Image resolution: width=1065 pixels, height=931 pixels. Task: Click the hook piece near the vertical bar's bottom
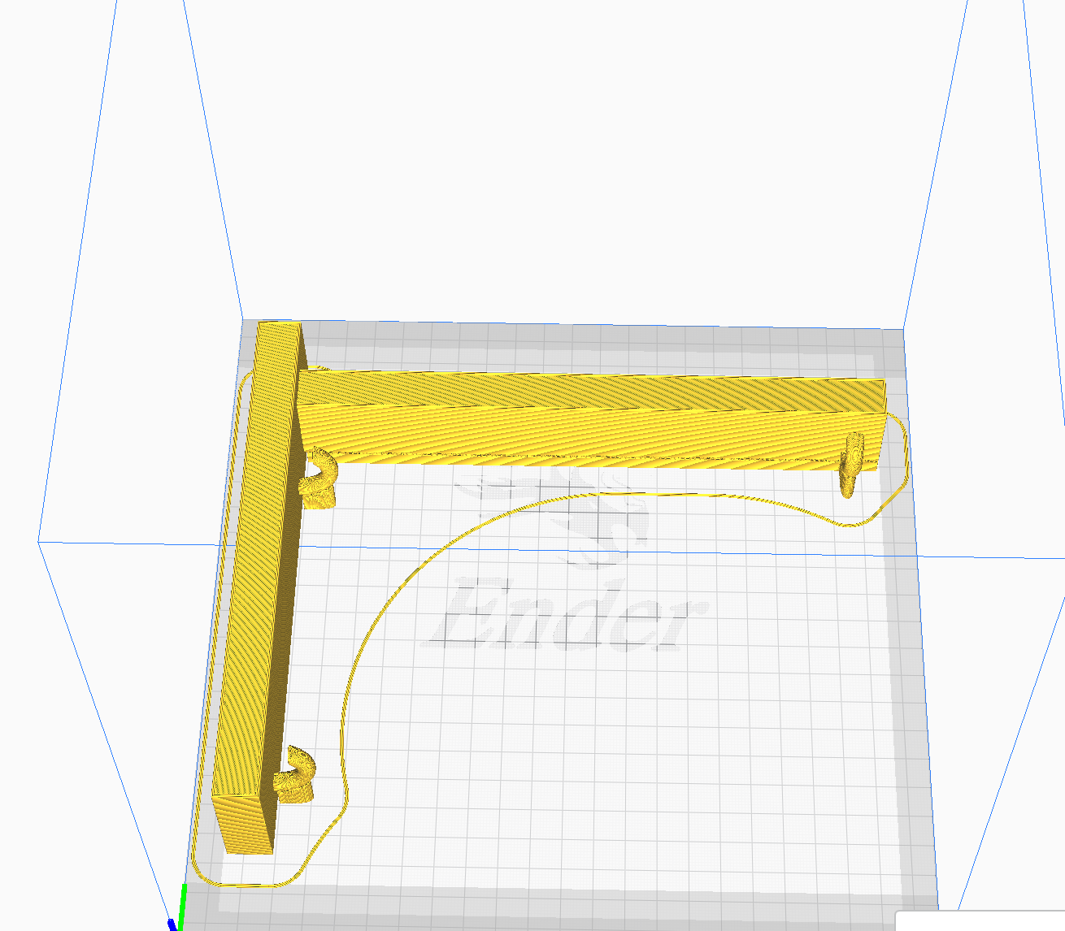point(294,775)
